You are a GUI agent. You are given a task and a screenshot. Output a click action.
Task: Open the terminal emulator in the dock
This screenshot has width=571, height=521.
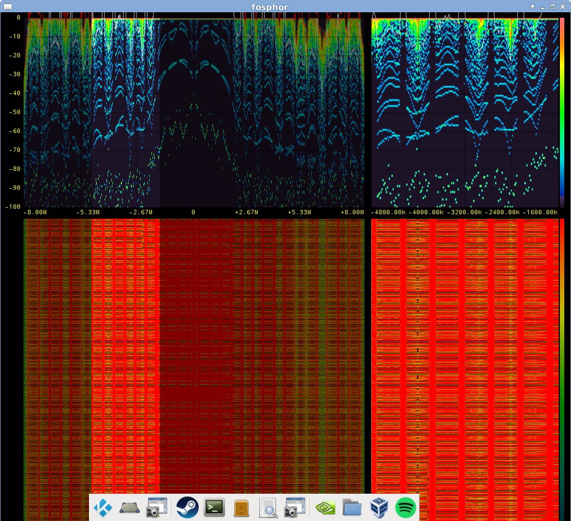pyautogui.click(x=214, y=507)
